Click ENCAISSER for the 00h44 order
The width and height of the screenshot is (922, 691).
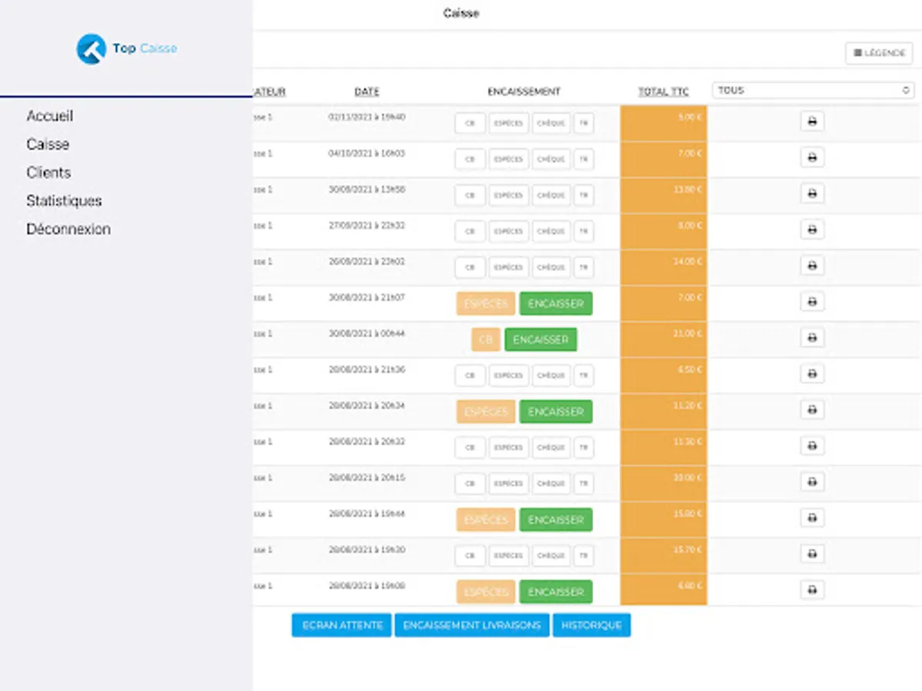(x=540, y=340)
